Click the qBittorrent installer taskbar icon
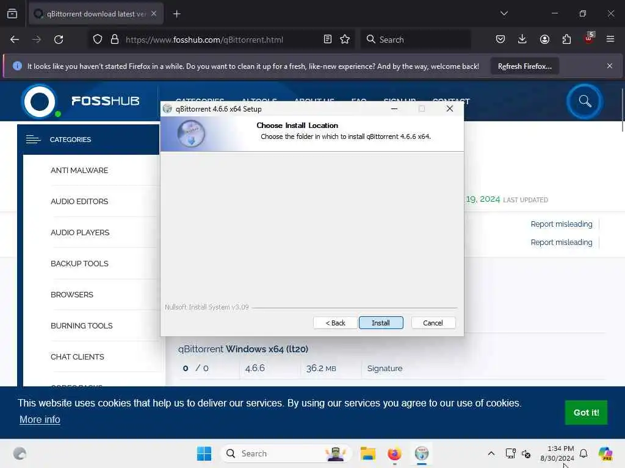Screen dimensions: 625x468 point(421,453)
